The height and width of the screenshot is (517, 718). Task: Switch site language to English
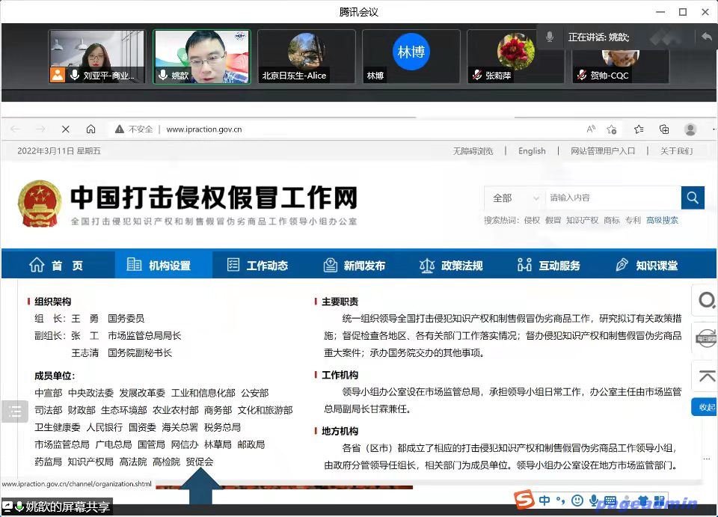point(532,151)
